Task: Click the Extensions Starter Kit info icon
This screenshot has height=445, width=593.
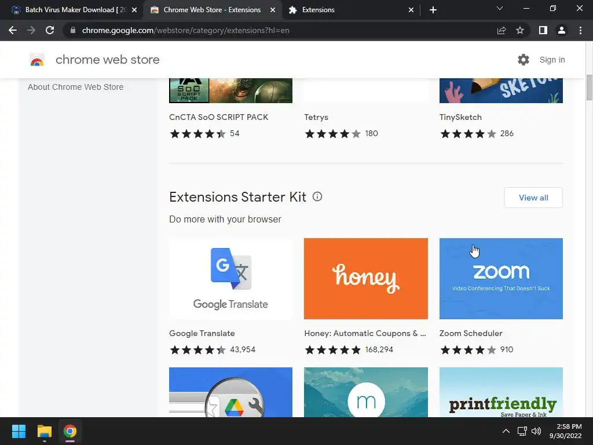Action: pos(317,197)
